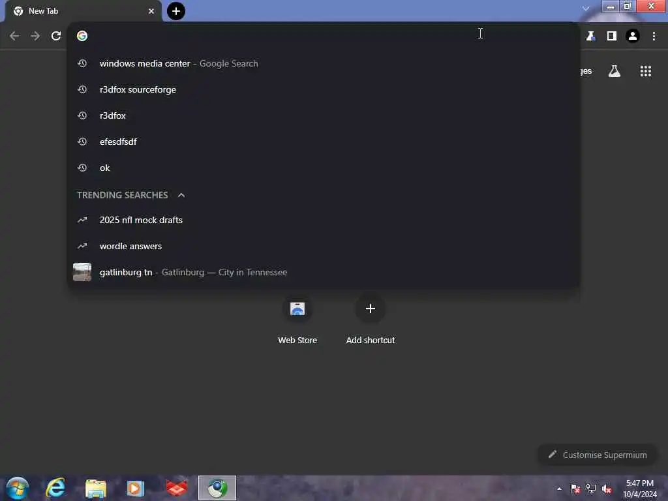
Task: Open the Google apps grid
Action: click(646, 71)
